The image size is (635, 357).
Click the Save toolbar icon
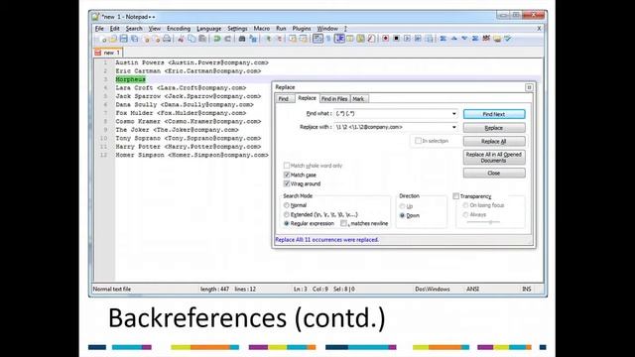(x=123, y=39)
